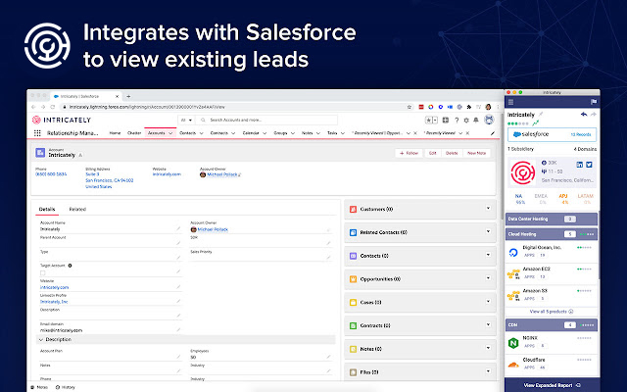Image resolution: width=627 pixels, height=392 pixels.
Task: Open the Chatter navigation tab
Action: coord(132,131)
